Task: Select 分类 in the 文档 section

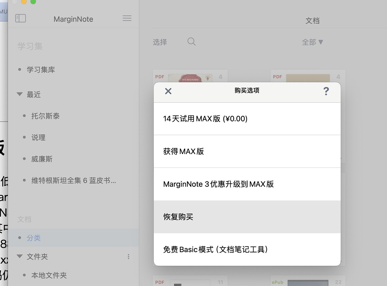Action: 73,238
